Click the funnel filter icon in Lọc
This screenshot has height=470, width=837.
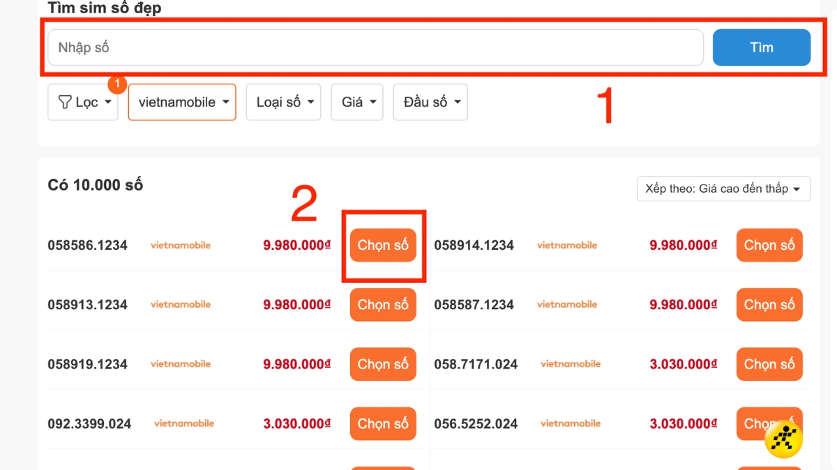point(65,102)
